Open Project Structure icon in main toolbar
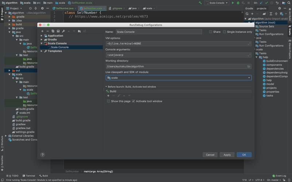This screenshot has width=292, height=182. [x=284, y=3]
